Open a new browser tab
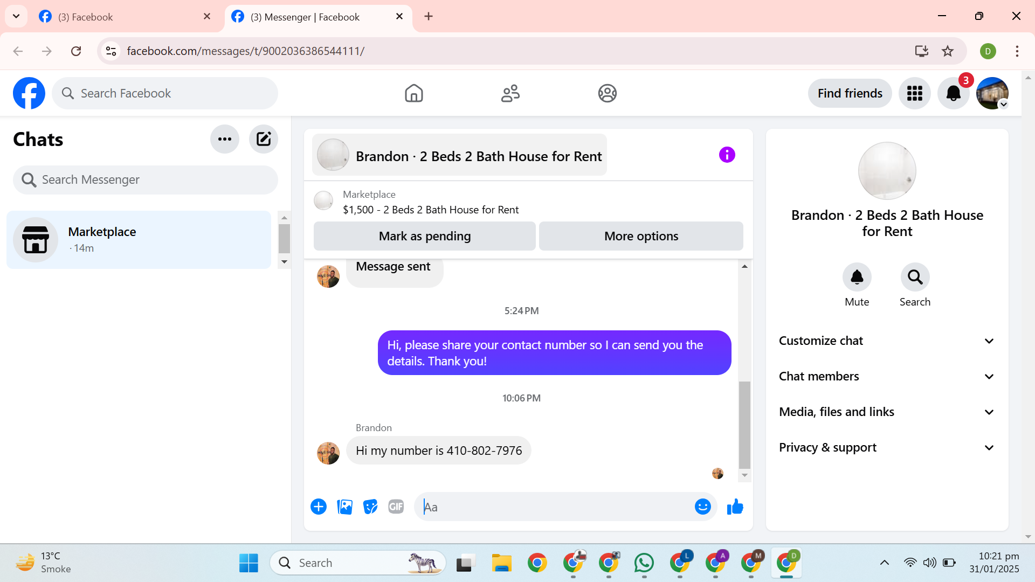Viewport: 1035px width, 582px height. [429, 16]
